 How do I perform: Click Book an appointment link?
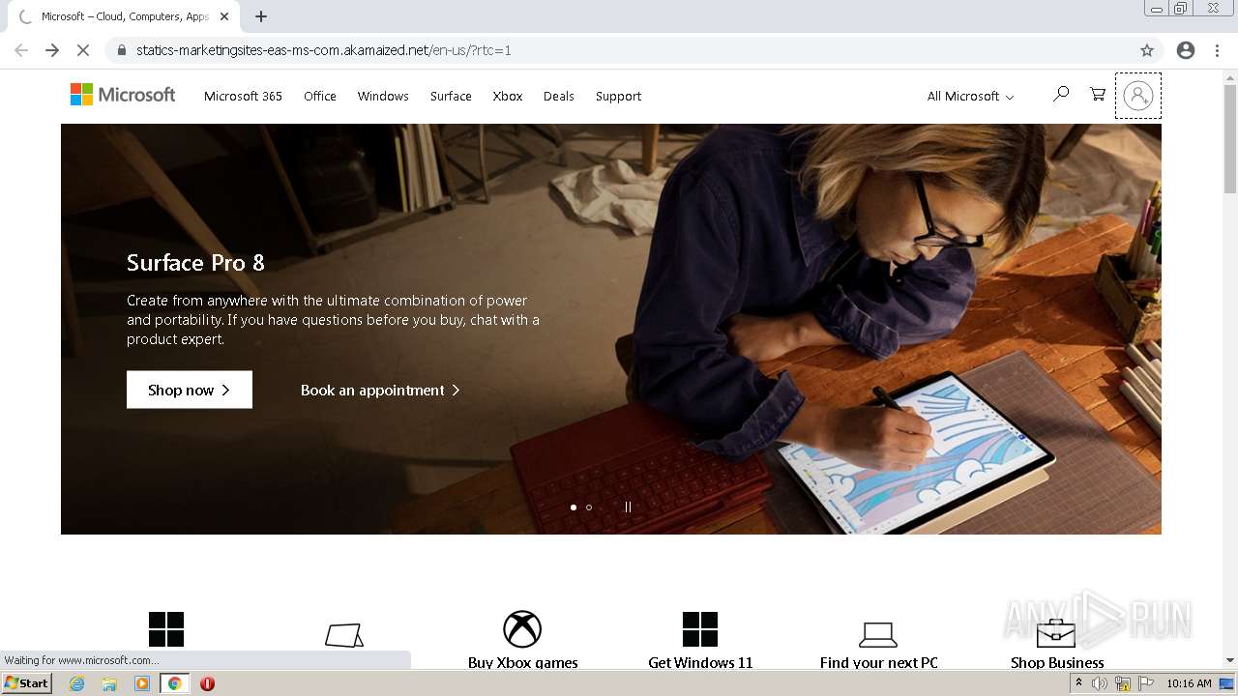pos(380,390)
